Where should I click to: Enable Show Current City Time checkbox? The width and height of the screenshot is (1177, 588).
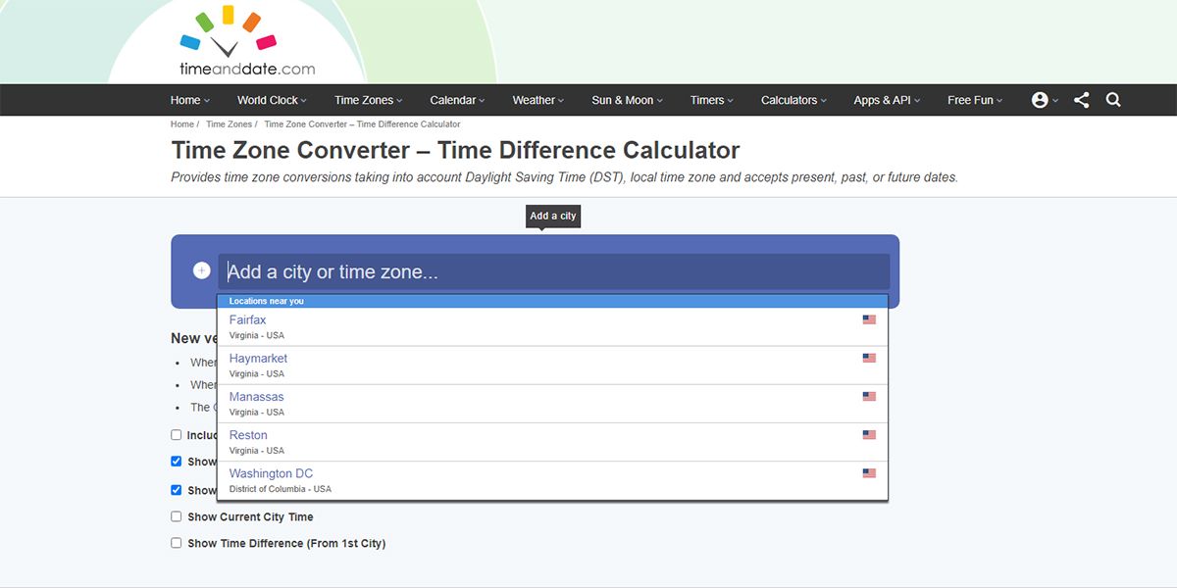click(177, 516)
